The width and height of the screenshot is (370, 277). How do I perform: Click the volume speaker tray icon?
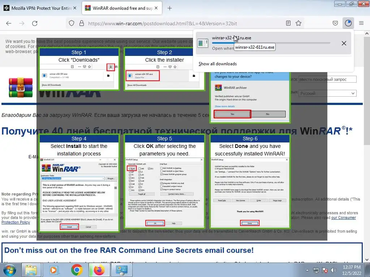coord(334,270)
